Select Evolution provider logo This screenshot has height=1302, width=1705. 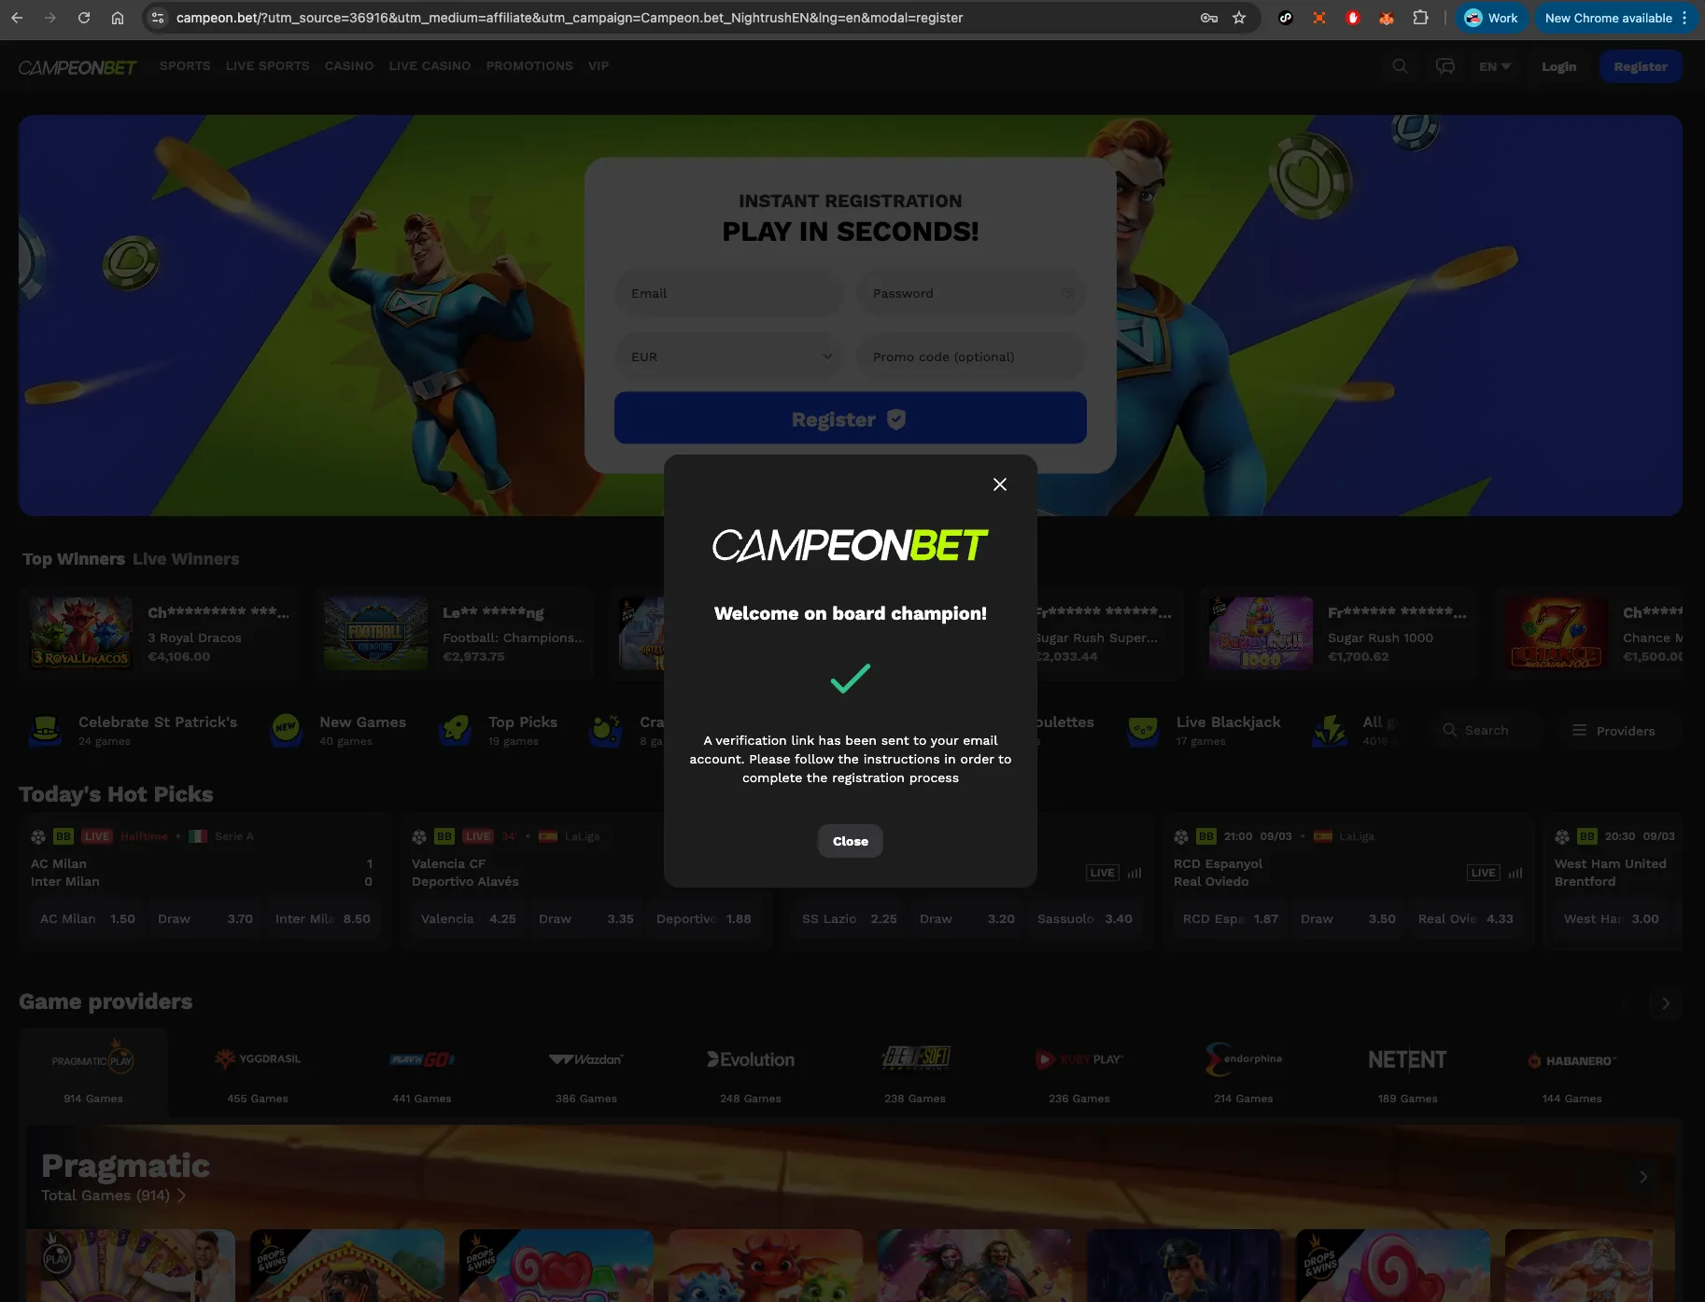(x=751, y=1059)
